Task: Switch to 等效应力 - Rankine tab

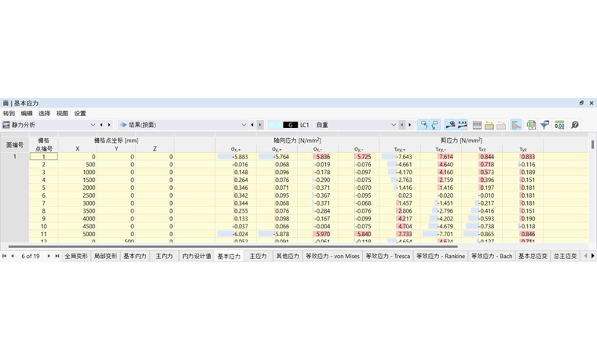Action: click(441, 256)
